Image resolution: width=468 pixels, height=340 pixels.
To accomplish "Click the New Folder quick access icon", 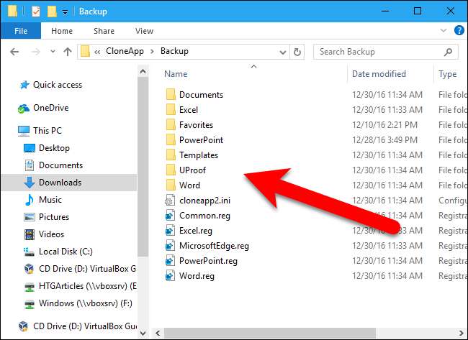I will (x=52, y=12).
